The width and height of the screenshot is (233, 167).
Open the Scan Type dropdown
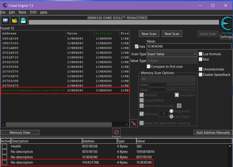coord(172,54)
